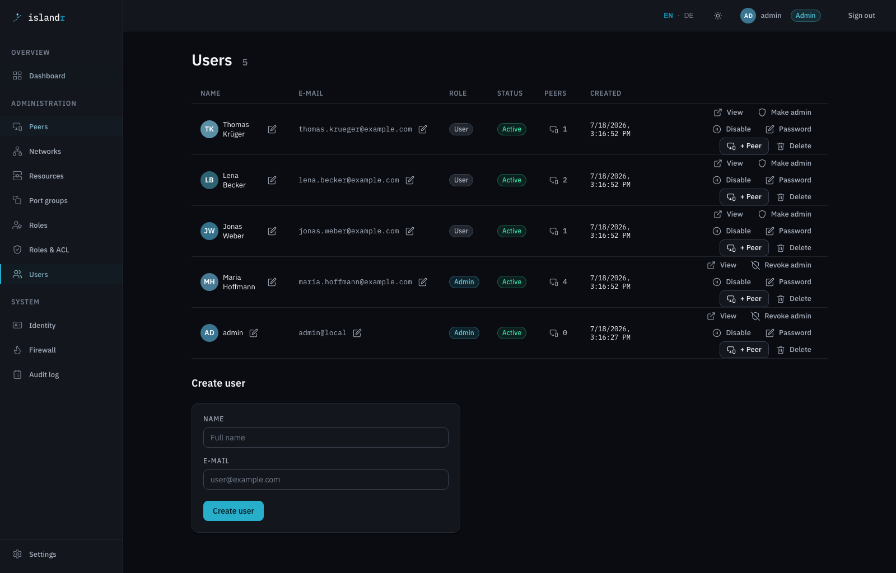Click the Full name input field

[x=326, y=438]
